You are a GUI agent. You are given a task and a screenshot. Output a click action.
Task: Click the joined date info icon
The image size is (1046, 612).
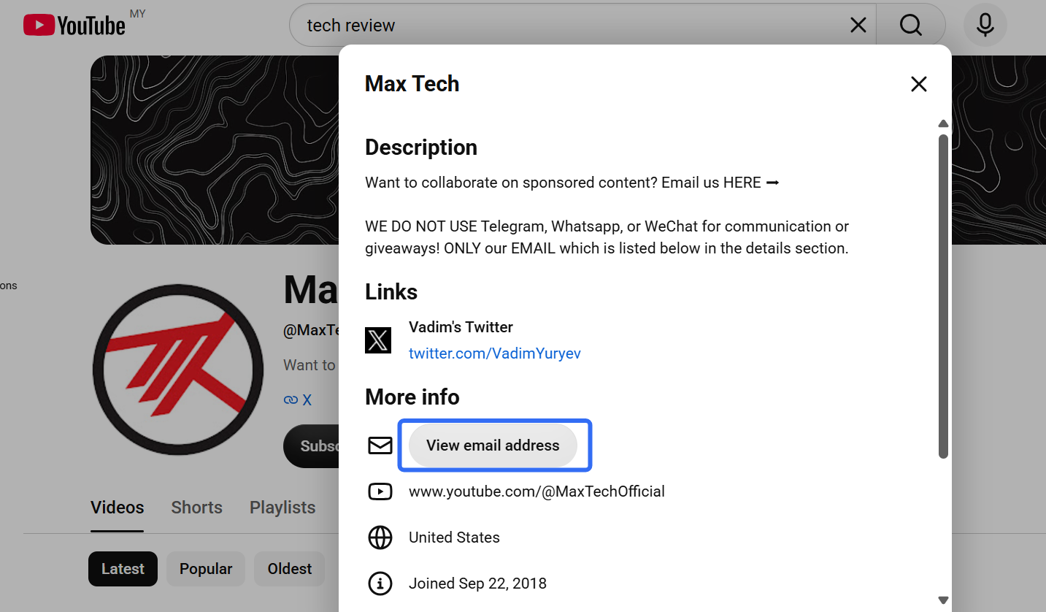pyautogui.click(x=380, y=584)
